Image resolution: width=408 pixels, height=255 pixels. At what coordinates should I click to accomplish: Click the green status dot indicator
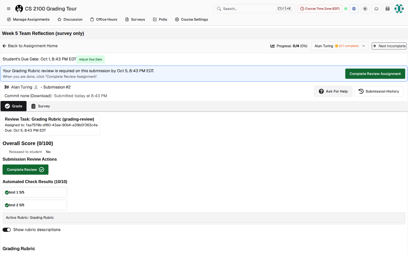[346, 9]
